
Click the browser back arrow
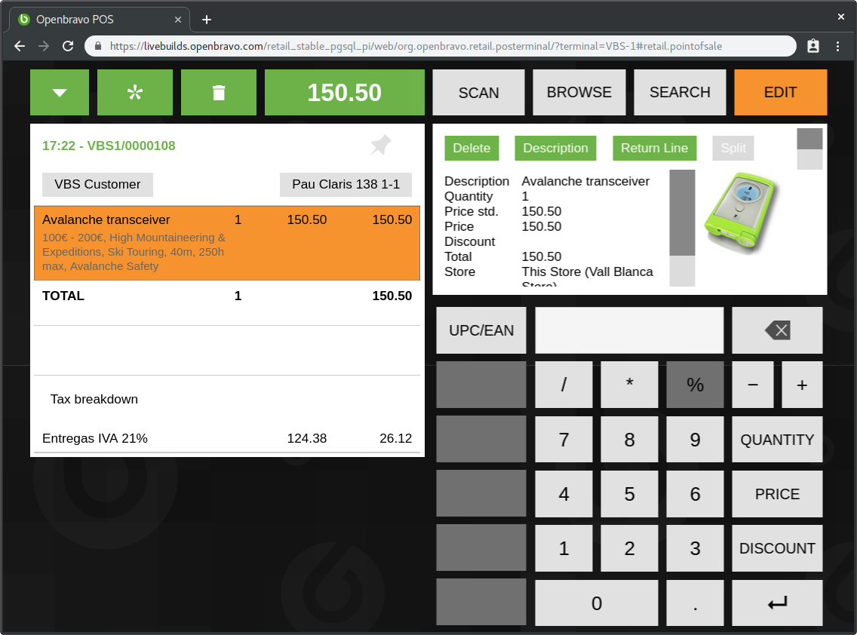20,47
